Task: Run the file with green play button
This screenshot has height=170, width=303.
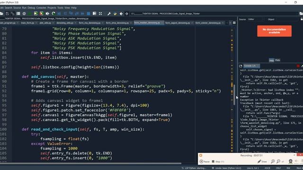Action: pyautogui.click(x=29, y=14)
